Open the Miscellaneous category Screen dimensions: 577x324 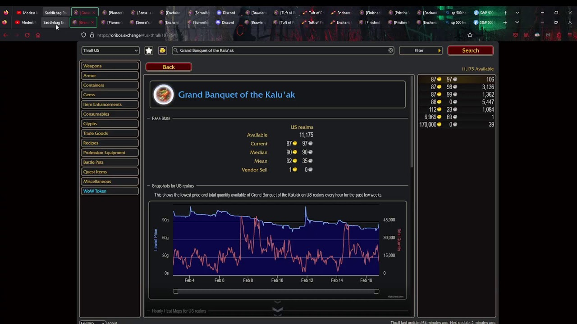(x=110, y=181)
